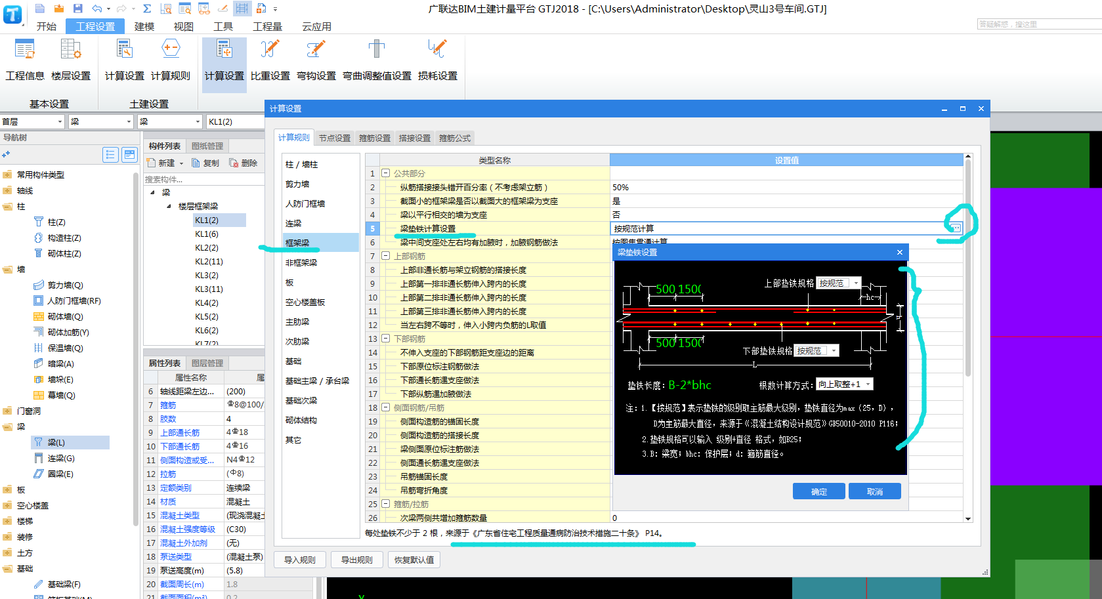
Task: Select 砌体墙(Q) masonry wall item
Action: (x=59, y=317)
